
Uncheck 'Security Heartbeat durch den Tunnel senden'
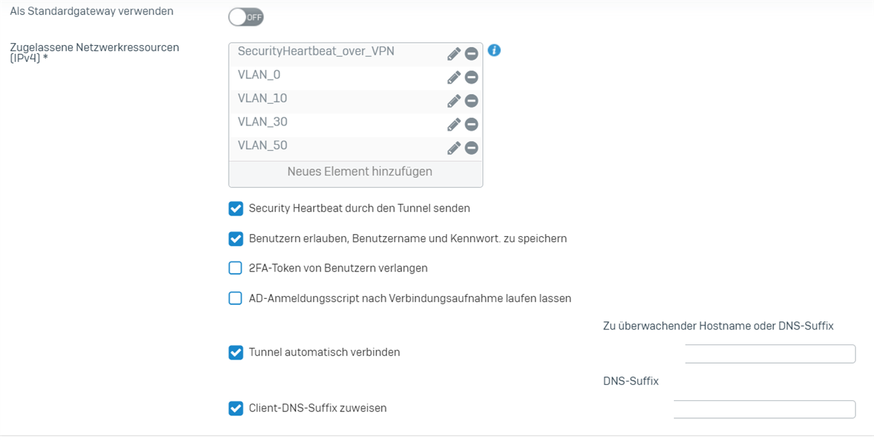pyautogui.click(x=236, y=209)
